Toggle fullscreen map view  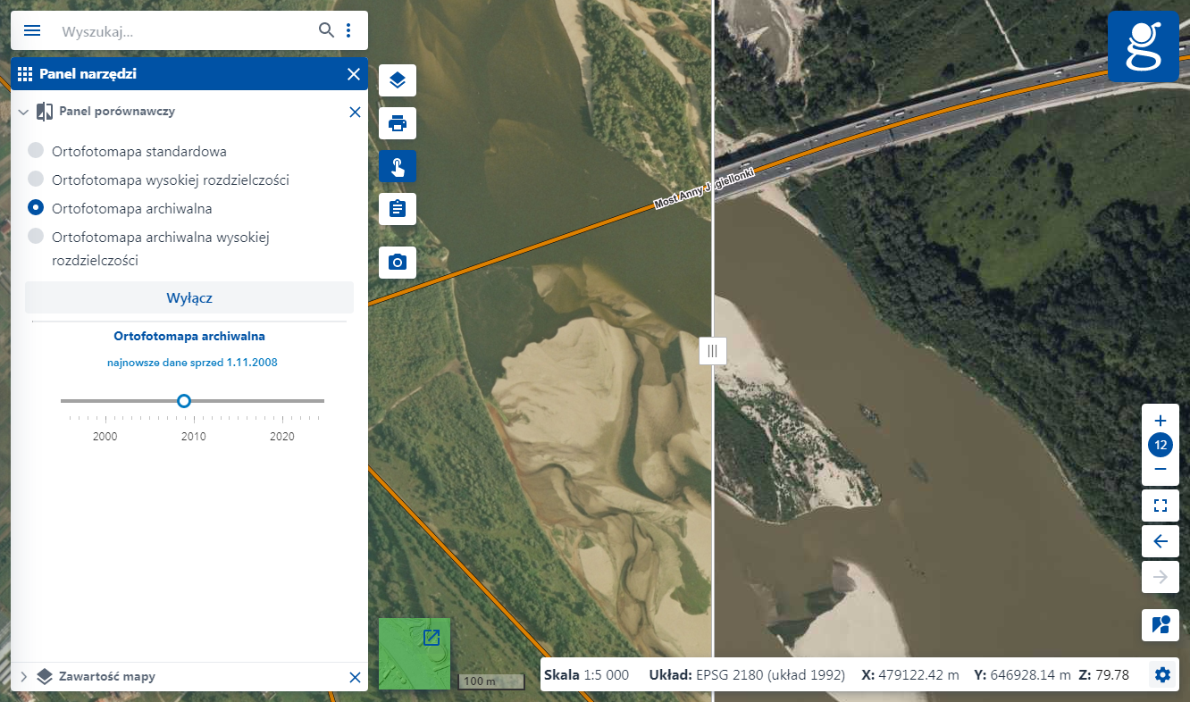(x=1161, y=506)
